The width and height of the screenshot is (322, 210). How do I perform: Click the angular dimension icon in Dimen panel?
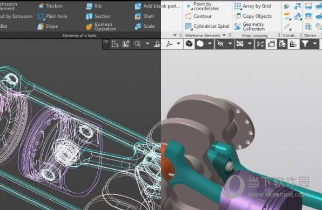coord(308,16)
